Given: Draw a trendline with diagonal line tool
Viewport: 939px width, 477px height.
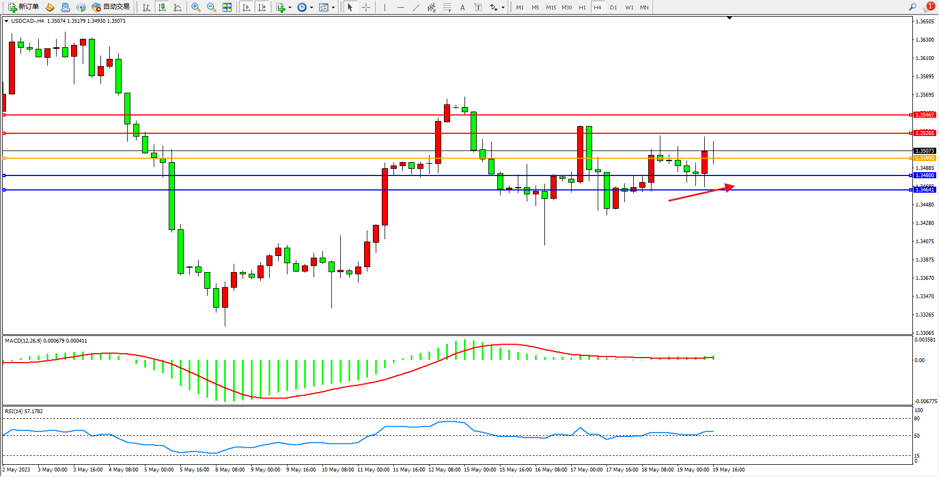Looking at the screenshot, I should click(x=416, y=7).
